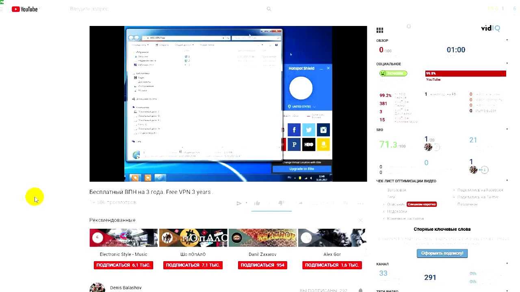The height and width of the screenshot is (292, 520).
Task: Click the vidIQ logo
Action: 490,28
